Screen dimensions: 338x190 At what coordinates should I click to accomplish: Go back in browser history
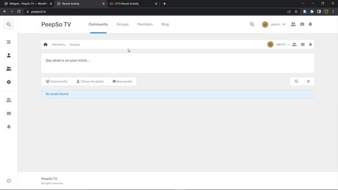pos(5,12)
